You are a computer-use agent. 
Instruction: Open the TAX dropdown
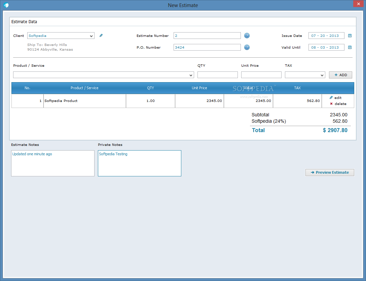click(x=322, y=75)
